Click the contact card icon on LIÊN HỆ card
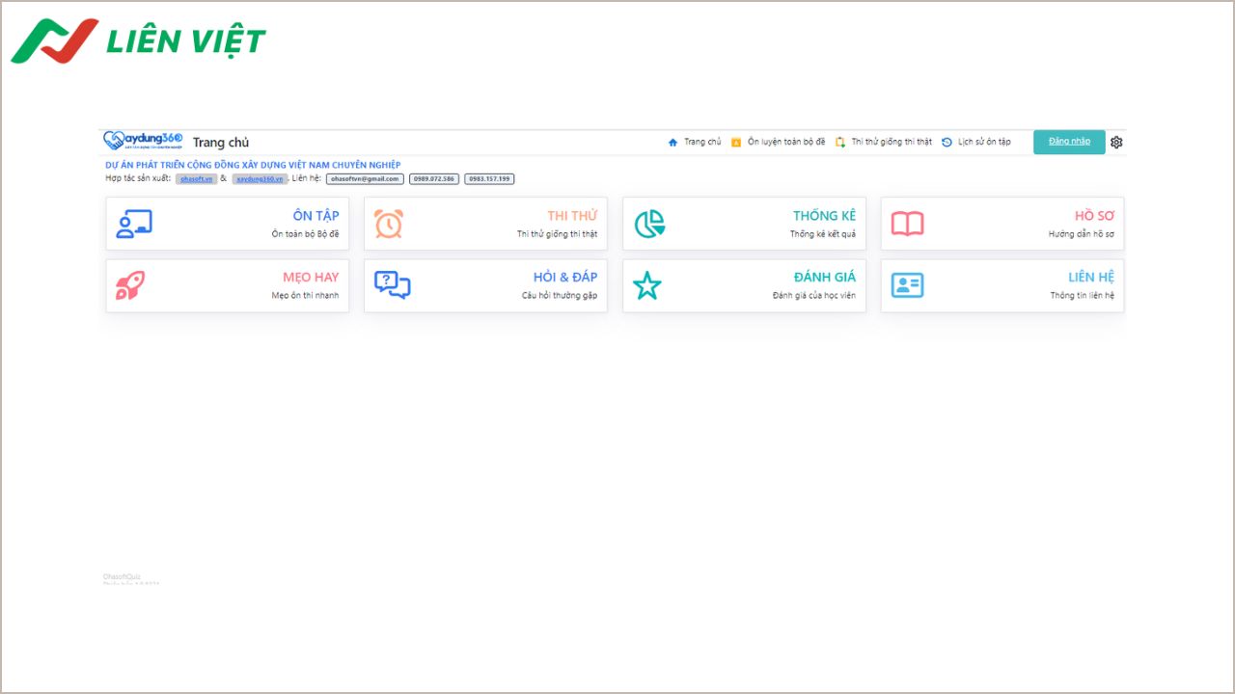Image resolution: width=1235 pixels, height=694 pixels. pyautogui.click(x=907, y=285)
